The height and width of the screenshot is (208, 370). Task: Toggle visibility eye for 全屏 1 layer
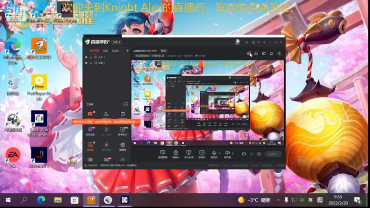click(86, 63)
